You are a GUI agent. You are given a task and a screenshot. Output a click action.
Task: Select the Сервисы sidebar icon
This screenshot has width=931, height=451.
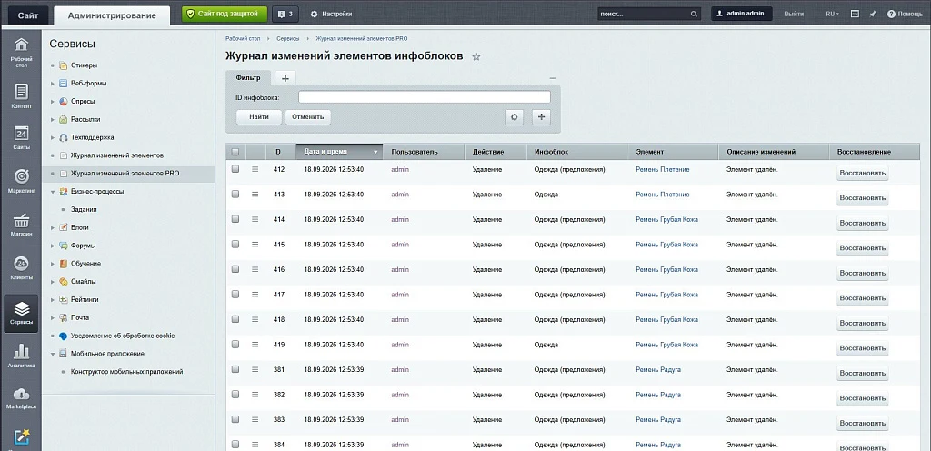(x=21, y=314)
